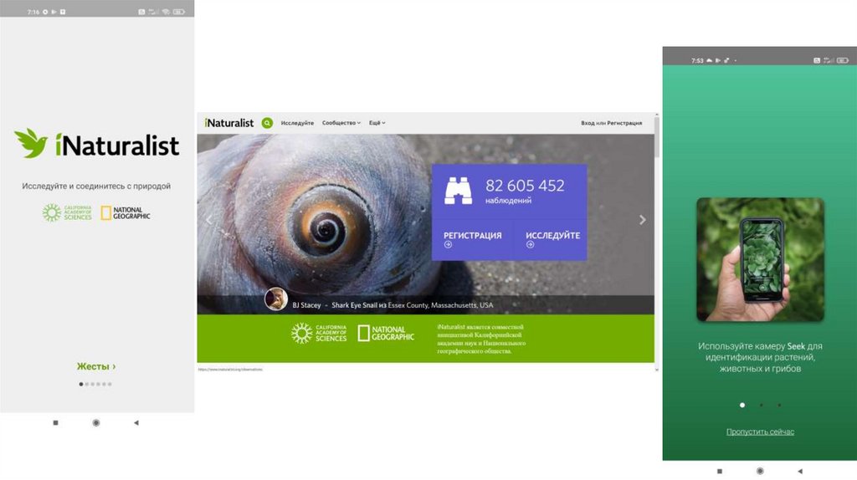857x480 pixels.
Task: Click the scrollbar down arrow on the website
Action: (x=656, y=370)
